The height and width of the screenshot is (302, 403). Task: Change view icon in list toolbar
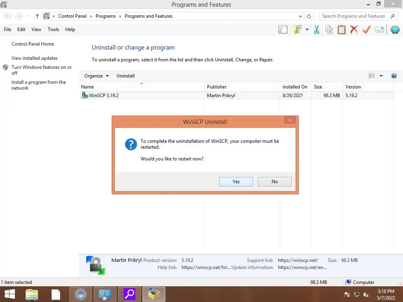tap(372, 76)
